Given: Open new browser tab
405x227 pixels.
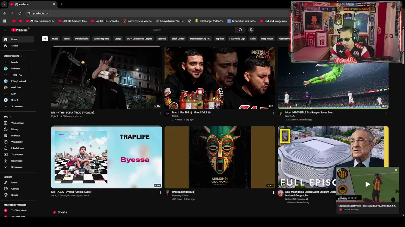Looking at the screenshot, I should click(x=61, y=4).
